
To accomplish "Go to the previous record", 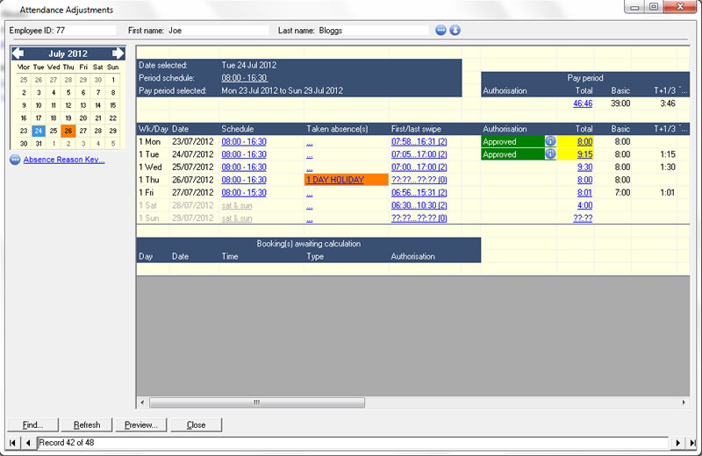I will (28, 444).
